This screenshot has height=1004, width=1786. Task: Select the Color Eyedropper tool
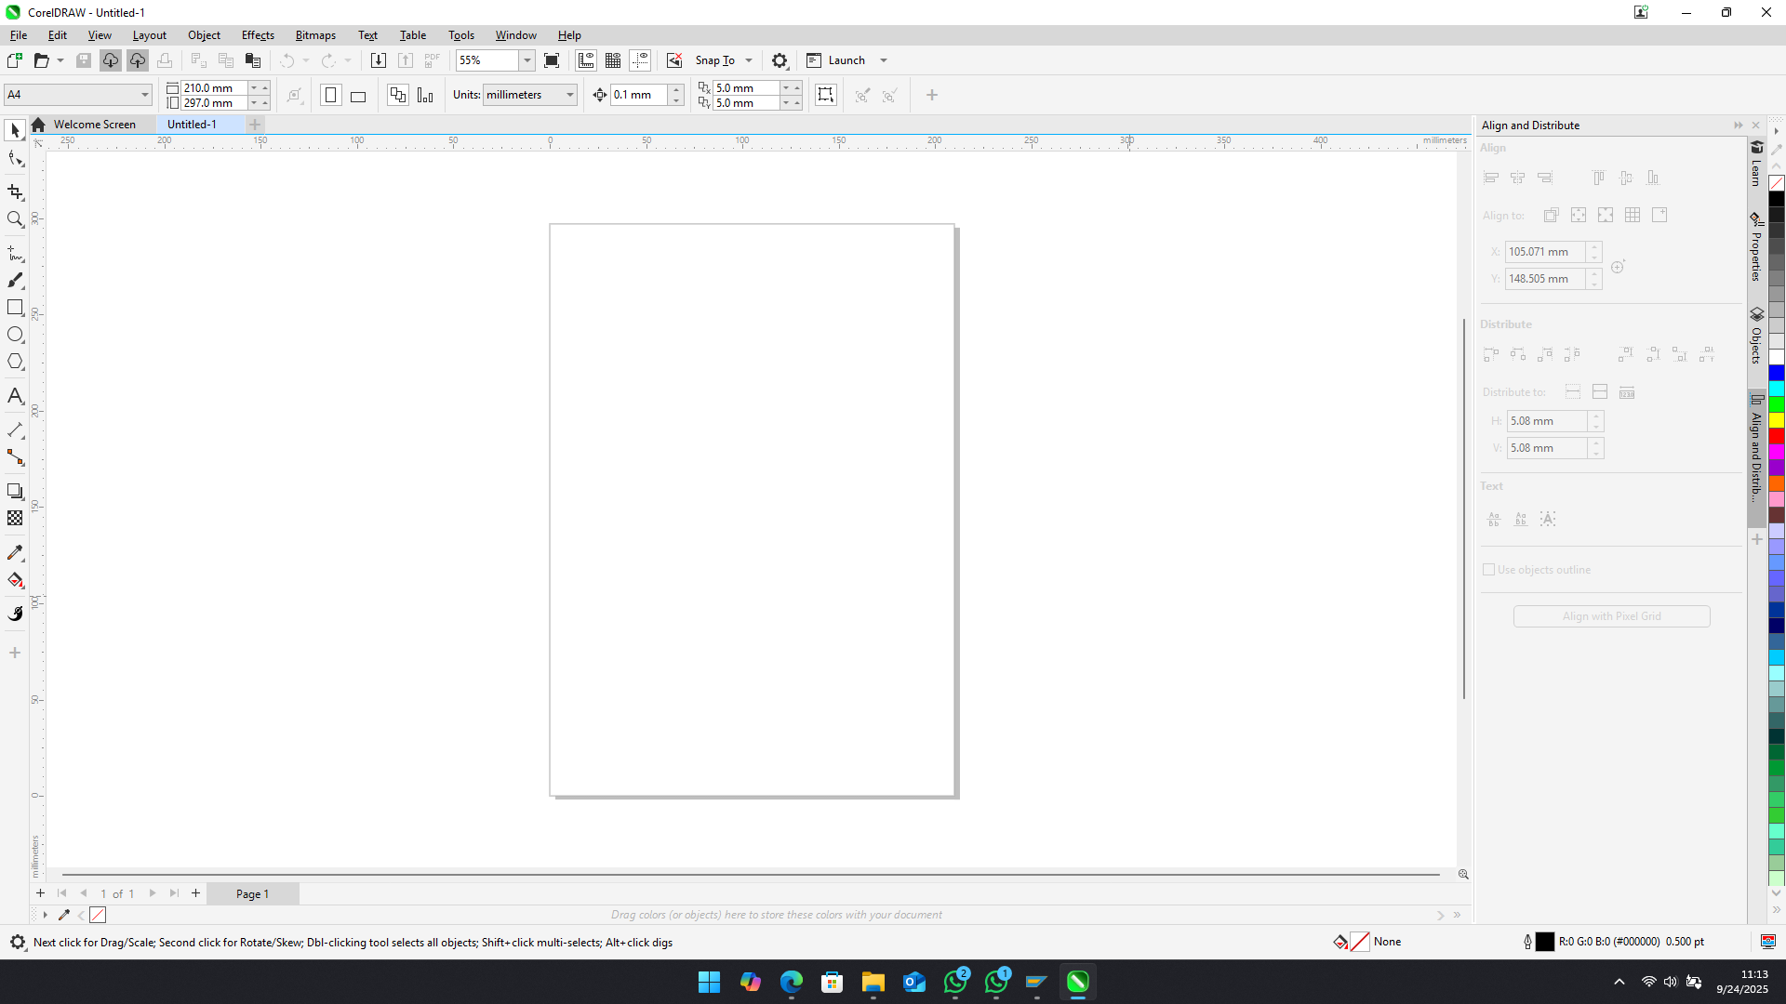(15, 553)
